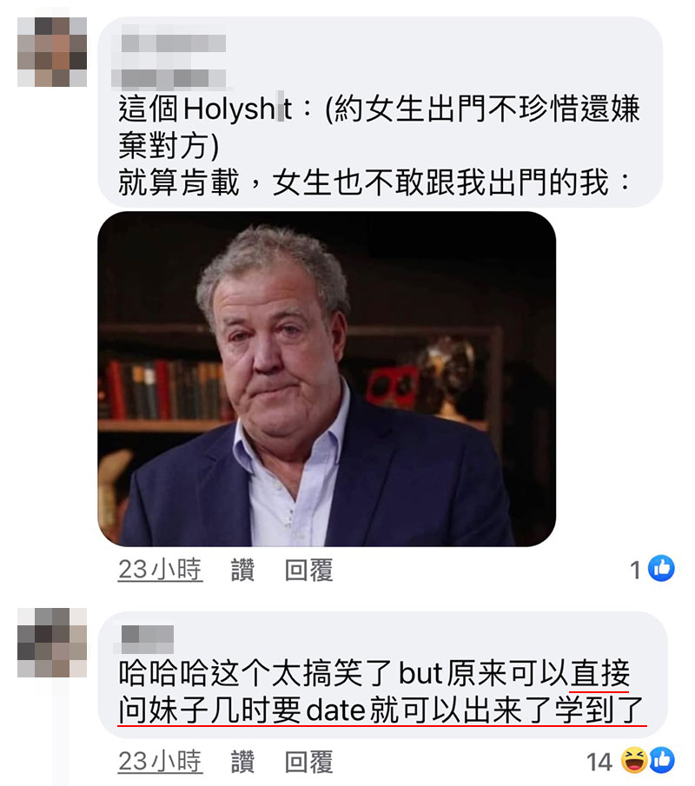Like the second comment via 讚
Screen dimensions: 695x786
(242, 762)
